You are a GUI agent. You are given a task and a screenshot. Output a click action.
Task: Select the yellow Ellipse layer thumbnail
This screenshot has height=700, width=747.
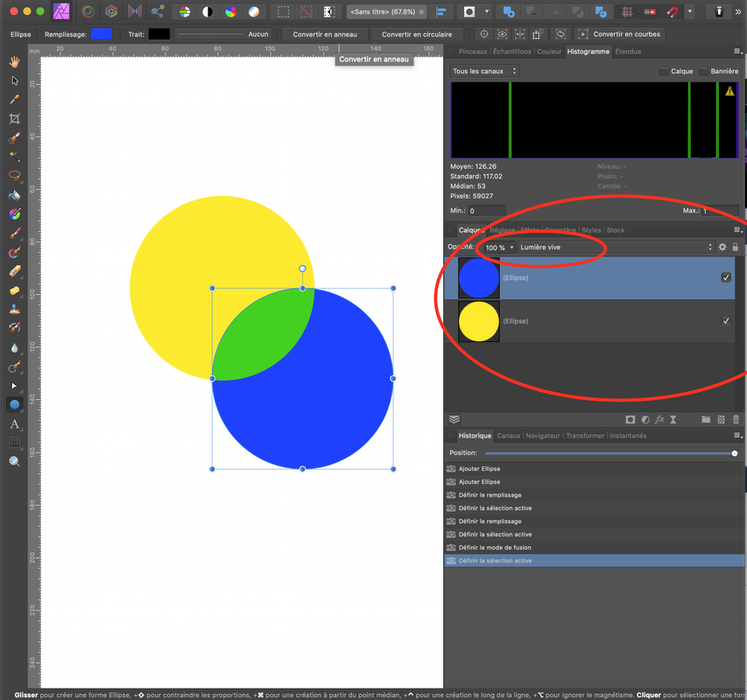point(479,321)
